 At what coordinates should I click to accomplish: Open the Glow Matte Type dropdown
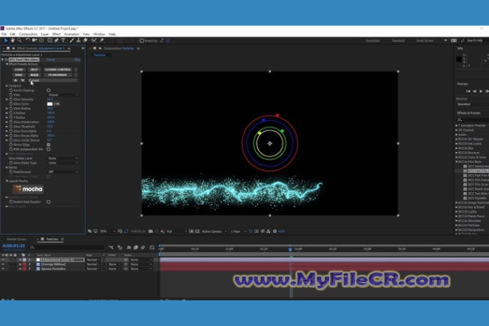click(62, 163)
